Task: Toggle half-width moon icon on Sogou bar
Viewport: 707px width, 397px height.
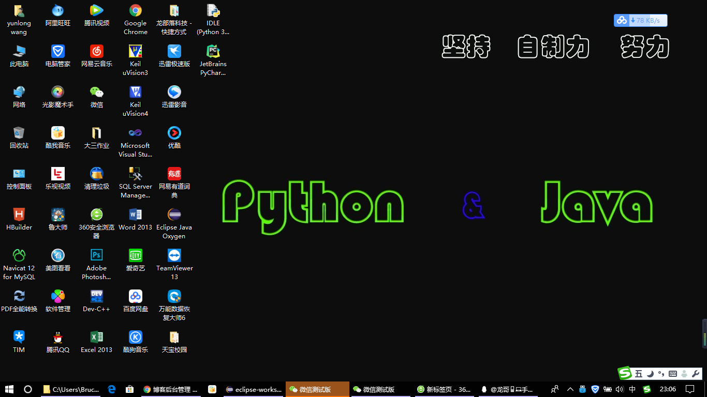Action: click(650, 374)
